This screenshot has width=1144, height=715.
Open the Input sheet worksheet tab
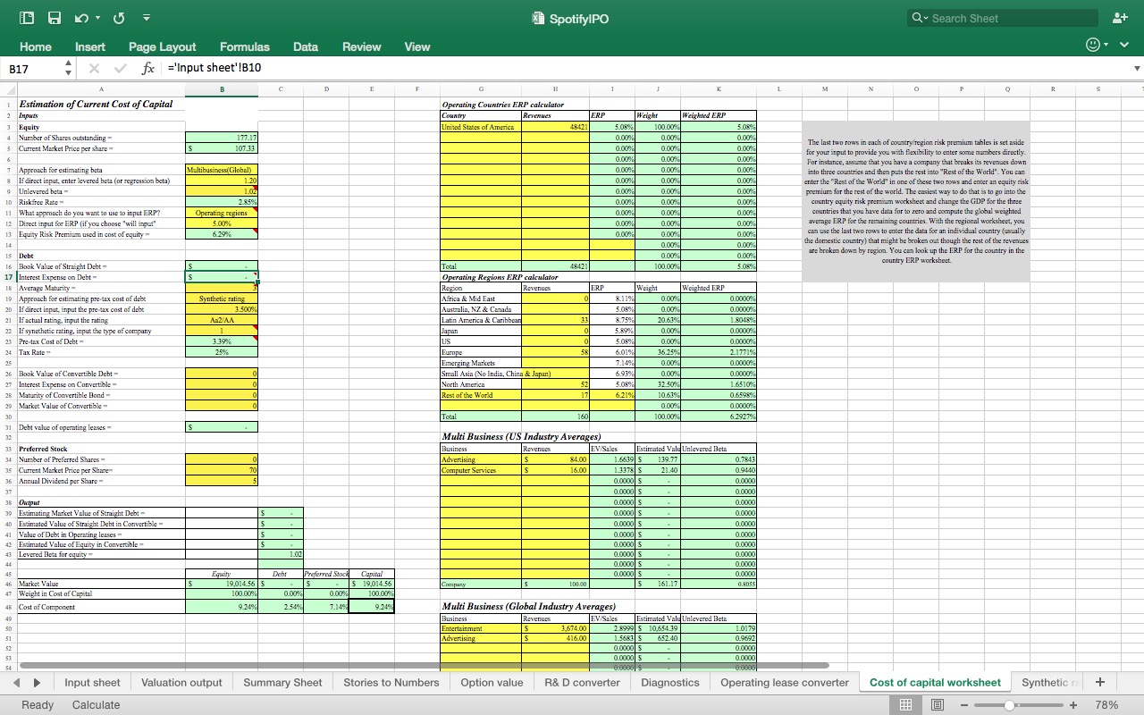[92, 682]
